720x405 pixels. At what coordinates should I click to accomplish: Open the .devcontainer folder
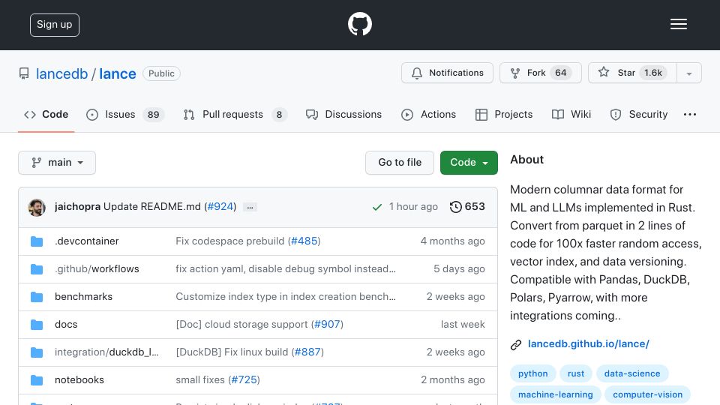87,241
